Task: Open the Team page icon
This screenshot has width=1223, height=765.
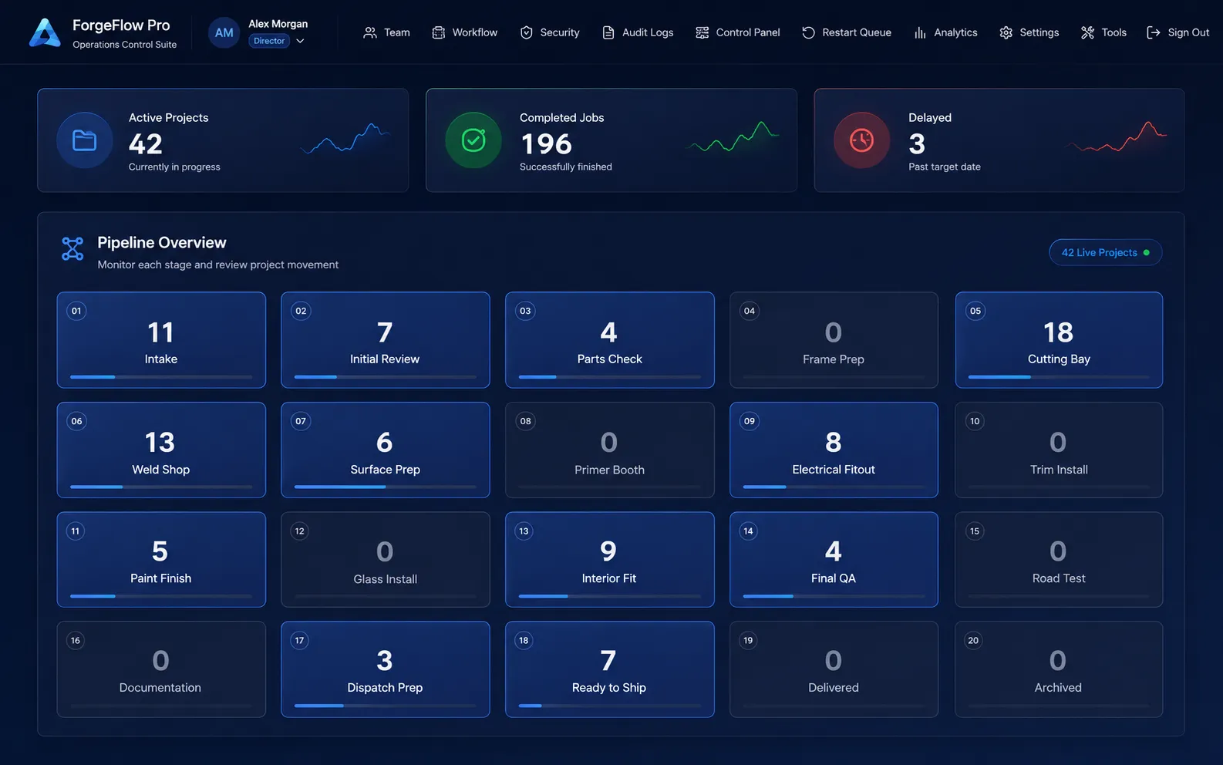Action: pyautogui.click(x=370, y=32)
